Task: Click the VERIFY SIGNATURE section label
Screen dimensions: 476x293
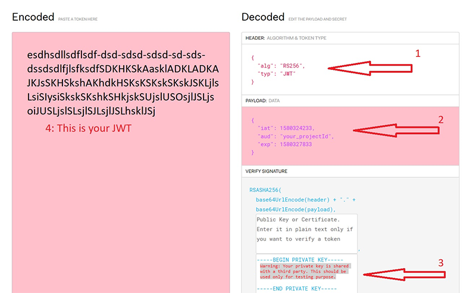Action: pyautogui.click(x=266, y=171)
